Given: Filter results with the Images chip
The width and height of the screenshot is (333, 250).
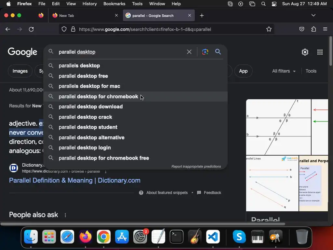Looking at the screenshot, I should [20, 71].
